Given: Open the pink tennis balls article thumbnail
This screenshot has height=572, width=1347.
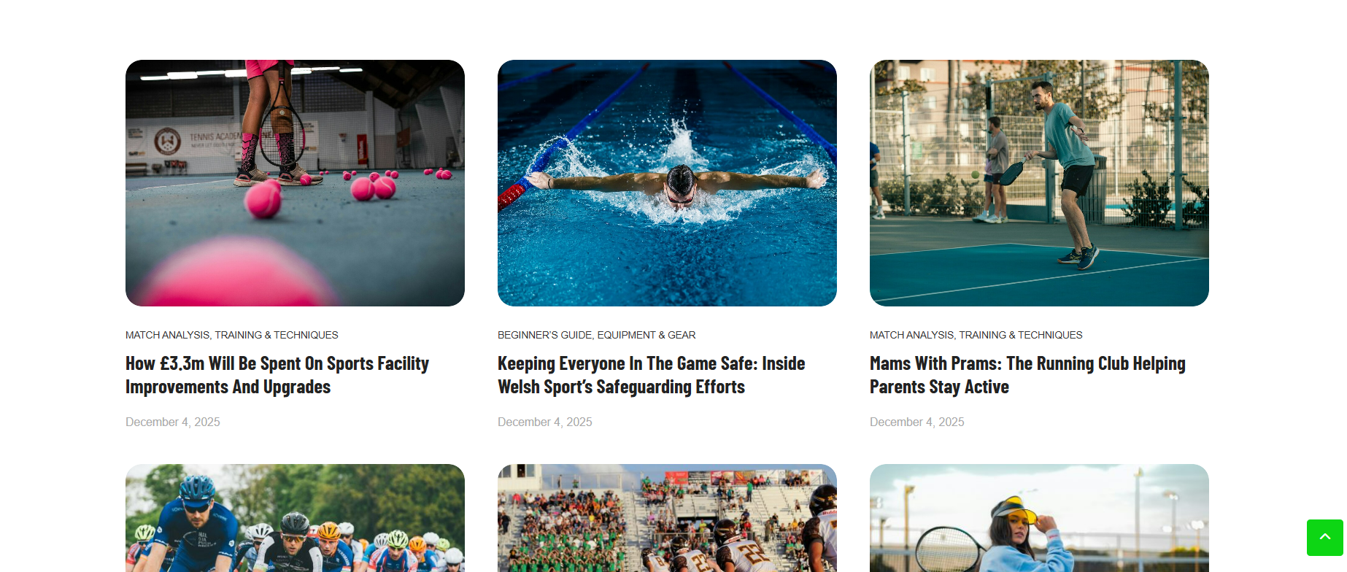Looking at the screenshot, I should (295, 183).
